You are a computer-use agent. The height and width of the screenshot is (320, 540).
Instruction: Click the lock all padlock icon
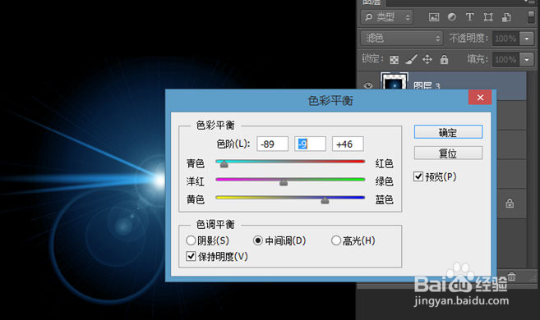(x=445, y=59)
